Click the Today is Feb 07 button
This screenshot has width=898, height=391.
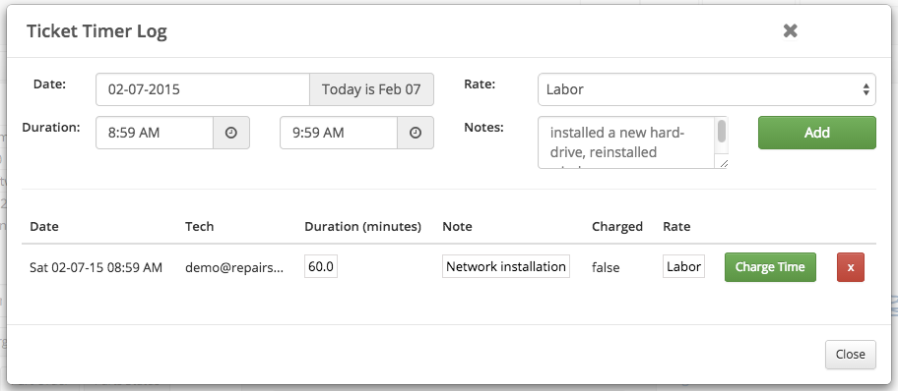point(371,89)
